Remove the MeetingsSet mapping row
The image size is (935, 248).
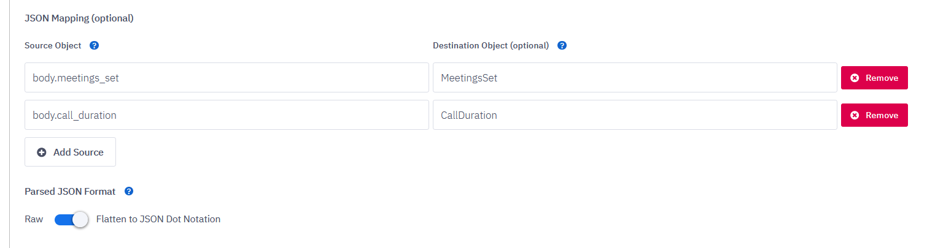[x=874, y=78]
